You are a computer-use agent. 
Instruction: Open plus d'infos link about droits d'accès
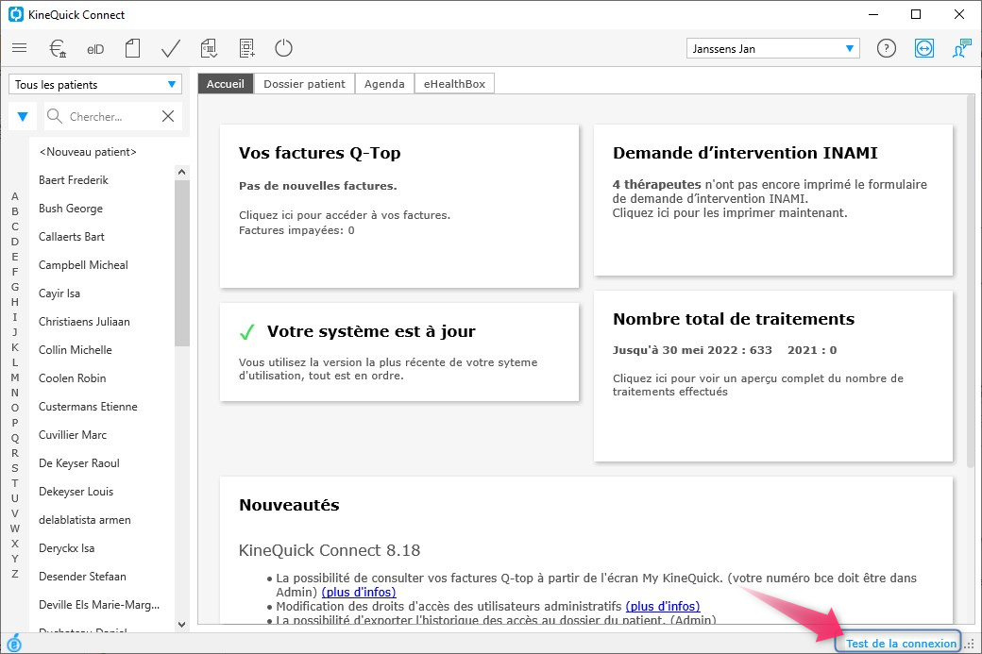[663, 607]
